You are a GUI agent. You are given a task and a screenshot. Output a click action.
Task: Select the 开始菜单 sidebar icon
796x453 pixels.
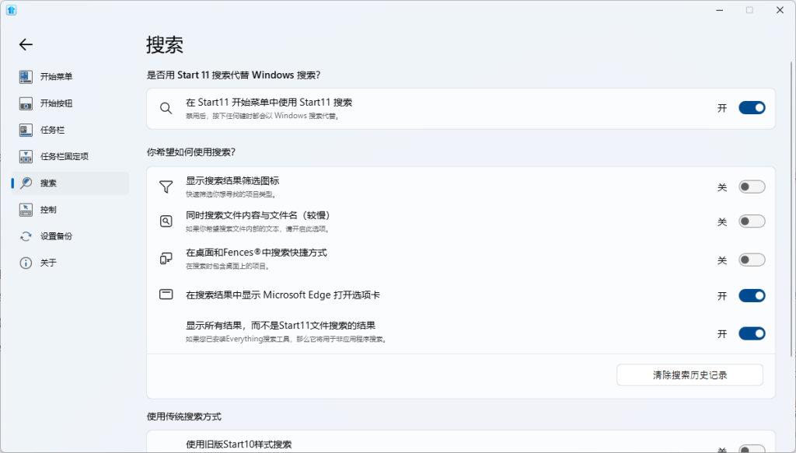click(x=24, y=76)
